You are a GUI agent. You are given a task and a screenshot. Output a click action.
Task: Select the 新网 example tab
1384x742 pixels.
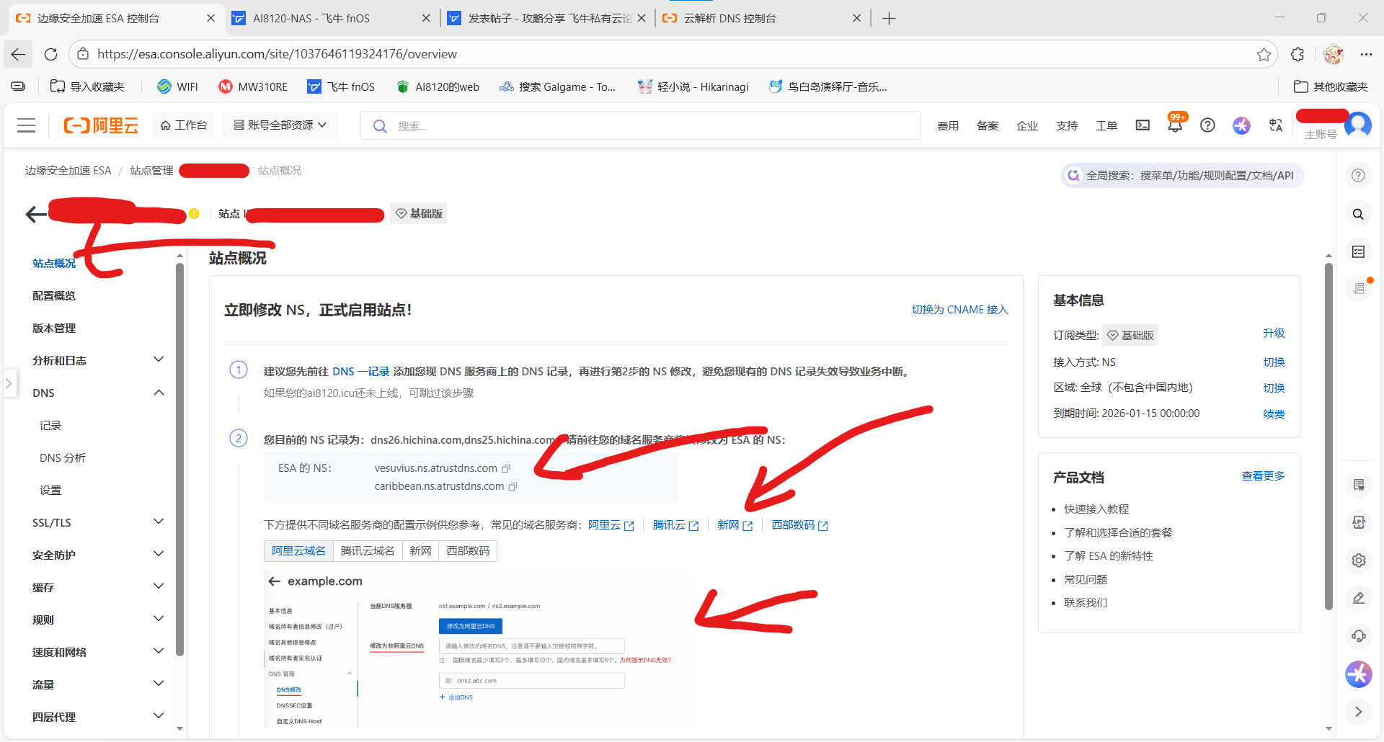[x=420, y=551]
